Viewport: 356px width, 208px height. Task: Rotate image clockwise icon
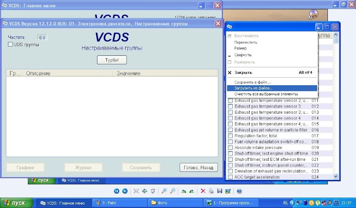[184, 191]
